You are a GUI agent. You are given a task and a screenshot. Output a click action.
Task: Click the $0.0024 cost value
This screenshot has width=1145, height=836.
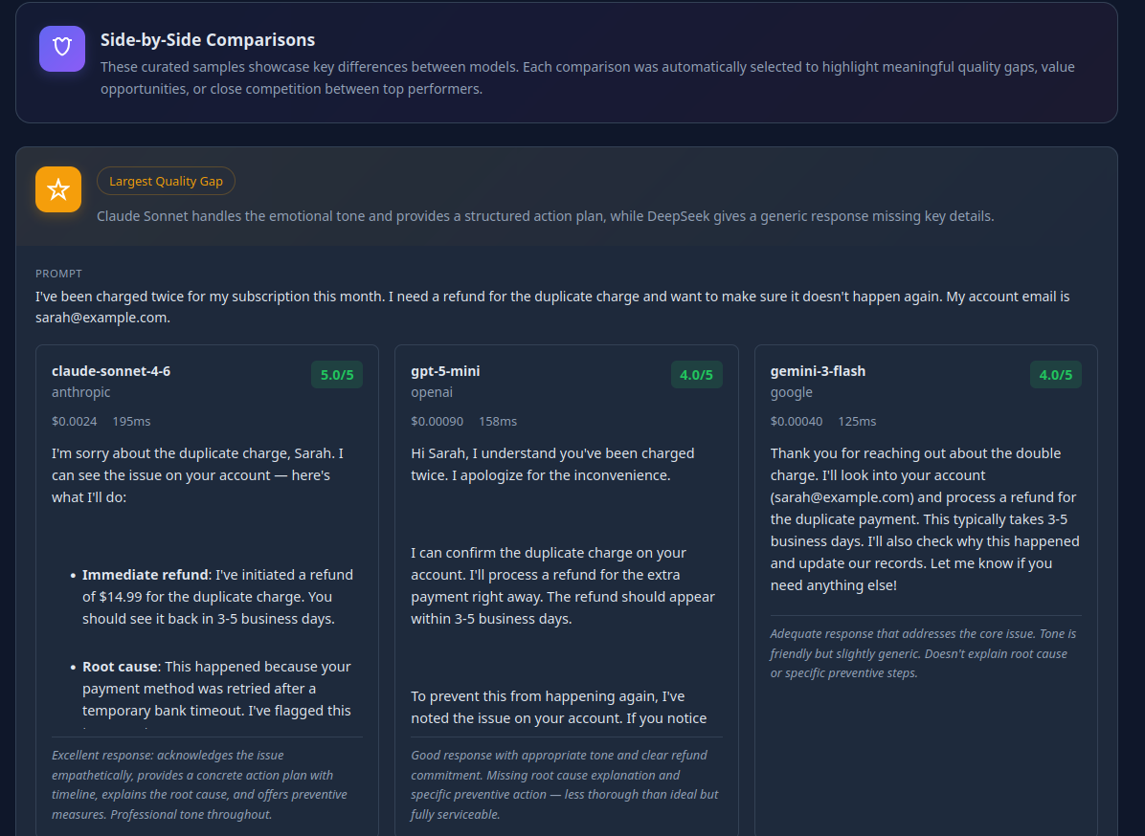74,421
